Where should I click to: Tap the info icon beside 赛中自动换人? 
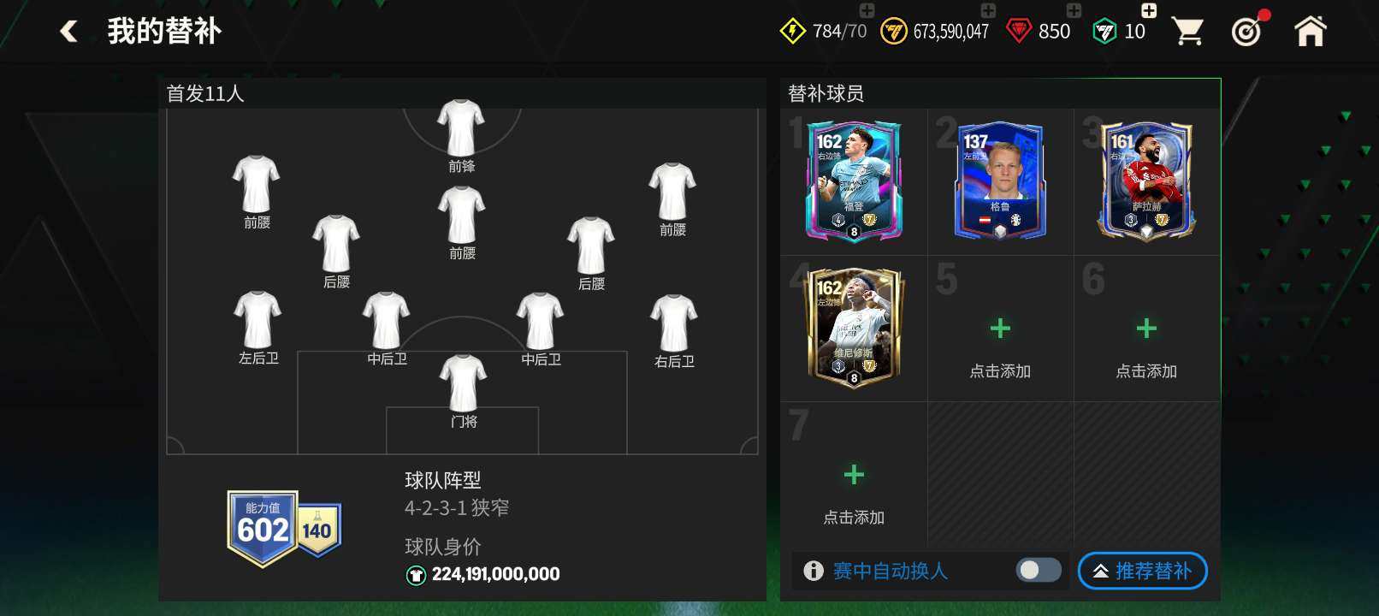814,571
